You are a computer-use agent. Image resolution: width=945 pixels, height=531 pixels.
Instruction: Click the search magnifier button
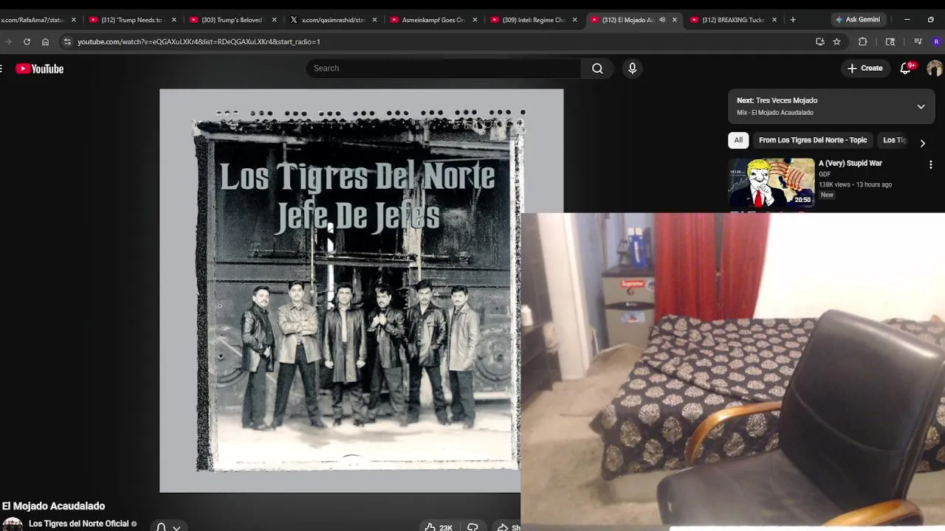(x=597, y=69)
